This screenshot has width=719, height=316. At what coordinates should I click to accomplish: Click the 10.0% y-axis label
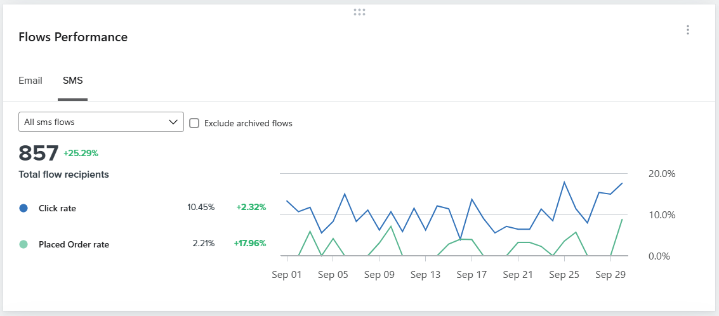[662, 214]
